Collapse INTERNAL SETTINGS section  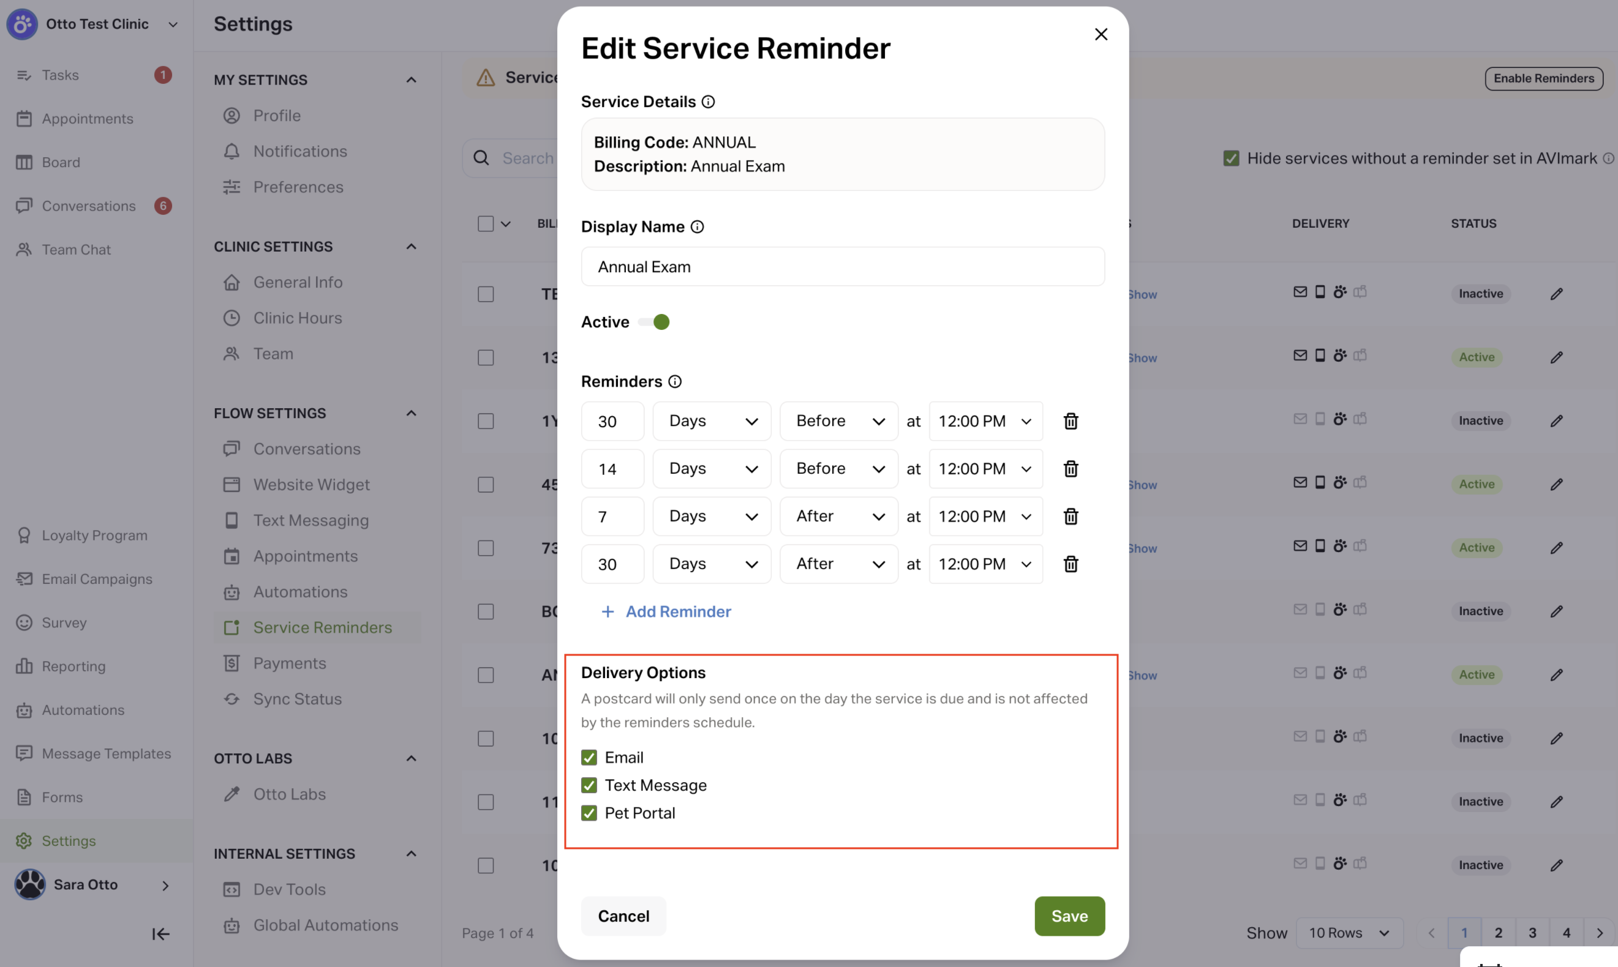pyautogui.click(x=411, y=854)
